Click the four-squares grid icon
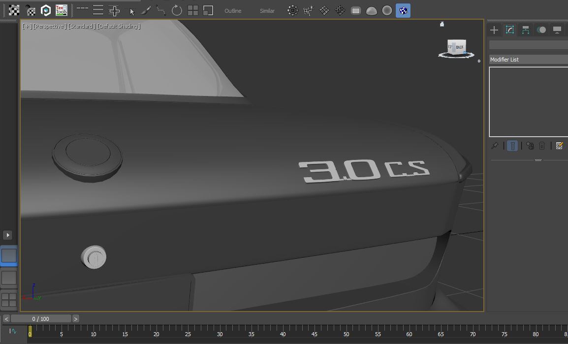Viewport: 568px width, 344px height. [x=193, y=10]
